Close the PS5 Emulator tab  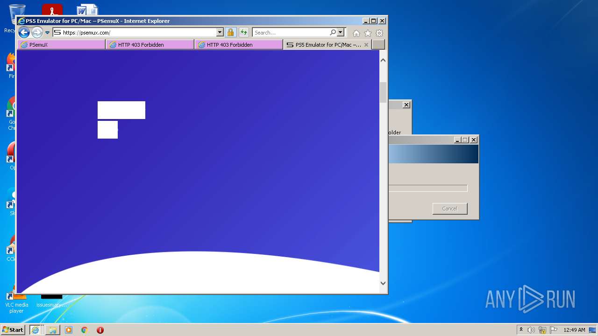(366, 45)
